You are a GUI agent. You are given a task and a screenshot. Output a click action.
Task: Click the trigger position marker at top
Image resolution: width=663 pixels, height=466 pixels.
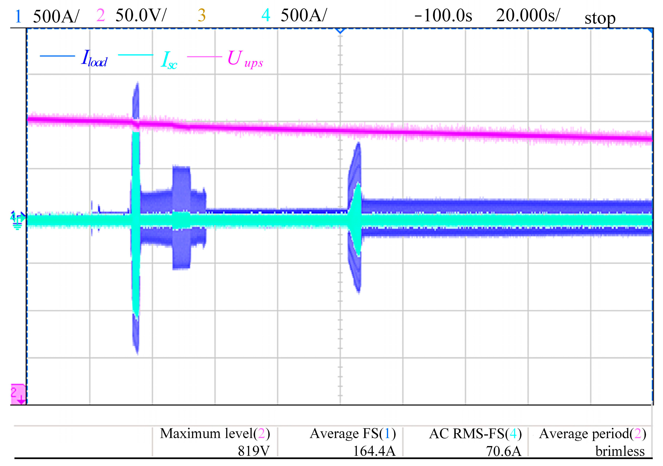pos(340,31)
